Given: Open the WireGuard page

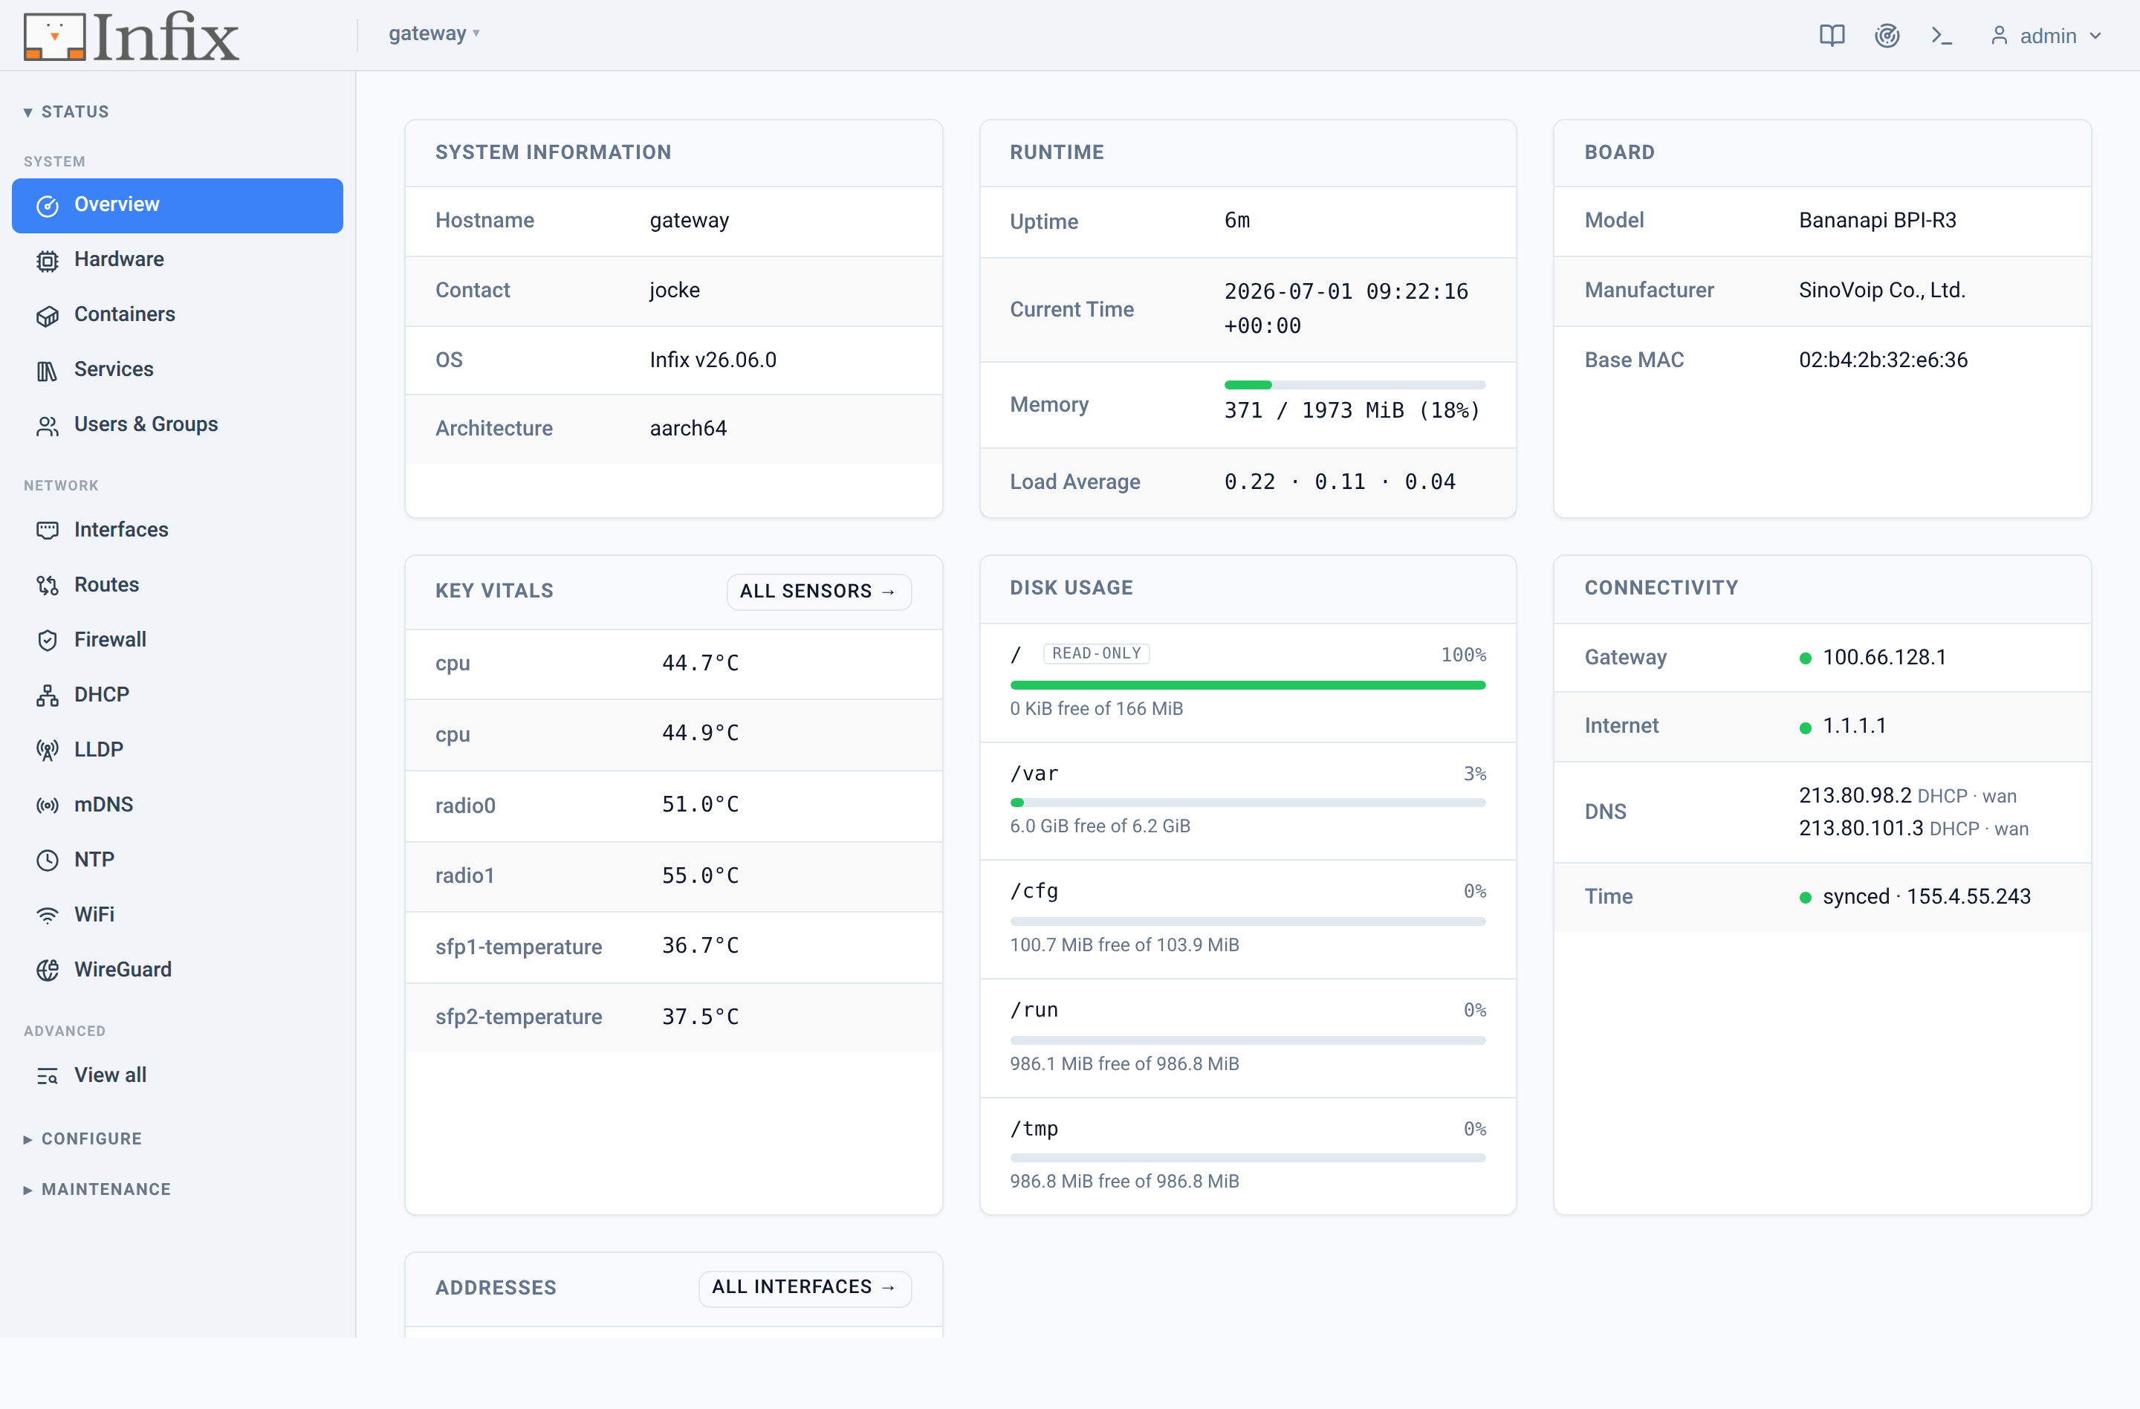Looking at the screenshot, I should [177, 971].
